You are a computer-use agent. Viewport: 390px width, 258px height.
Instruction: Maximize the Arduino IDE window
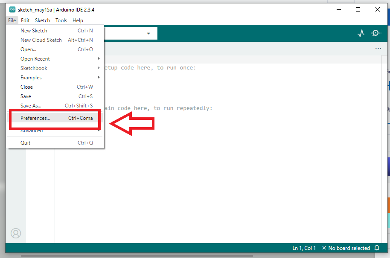[x=358, y=10]
